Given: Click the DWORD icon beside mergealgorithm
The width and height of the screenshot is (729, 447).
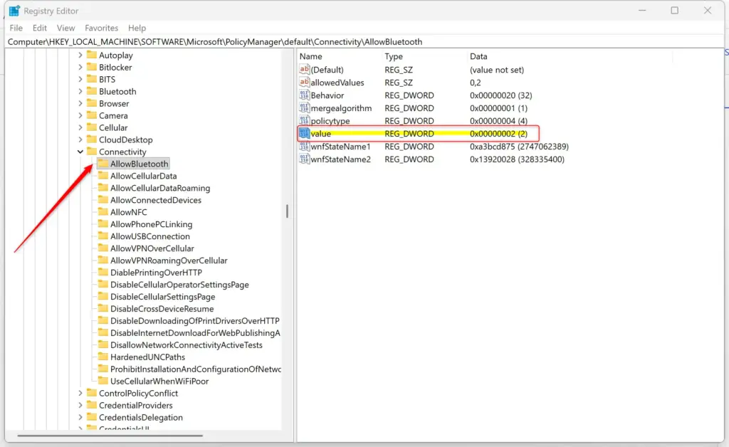Looking at the screenshot, I should point(304,107).
